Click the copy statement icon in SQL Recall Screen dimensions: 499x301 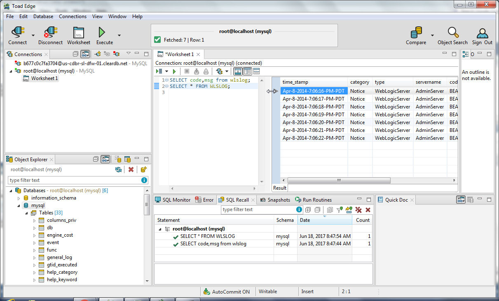330,209
